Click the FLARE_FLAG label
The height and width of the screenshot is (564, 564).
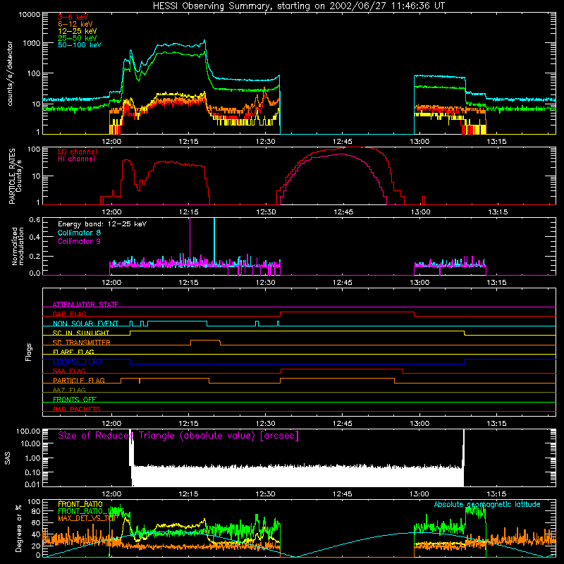tap(73, 352)
